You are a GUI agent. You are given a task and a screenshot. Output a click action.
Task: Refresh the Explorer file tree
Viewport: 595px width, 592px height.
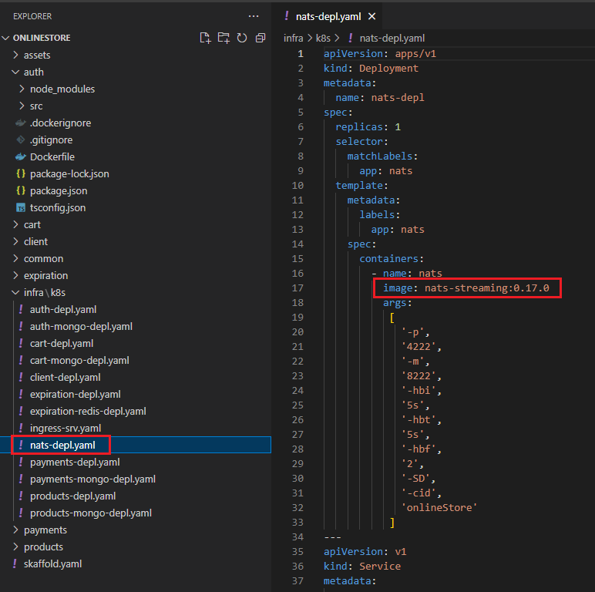click(242, 38)
